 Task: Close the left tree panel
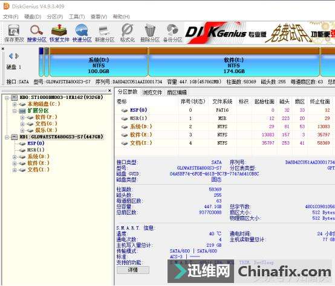[109, 91]
